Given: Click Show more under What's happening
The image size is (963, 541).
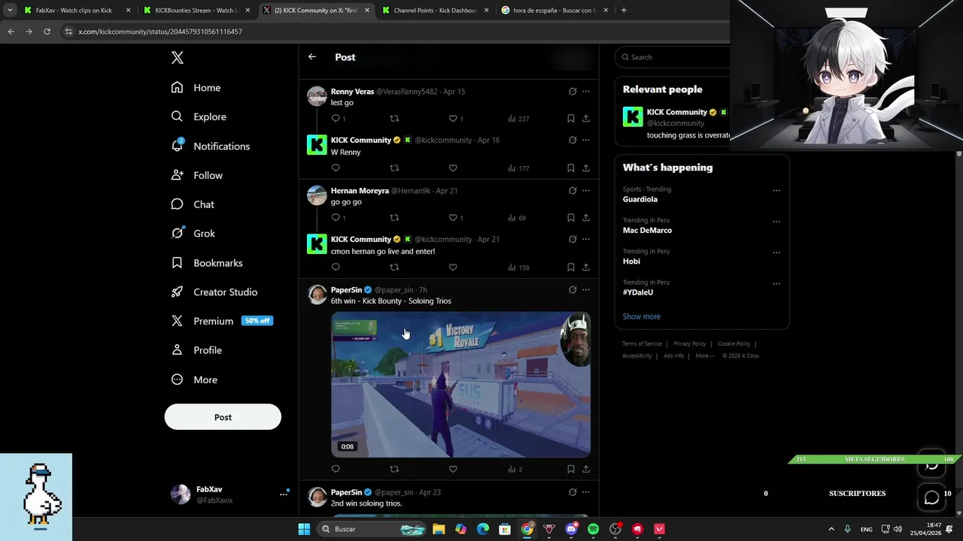Looking at the screenshot, I should [x=642, y=316].
